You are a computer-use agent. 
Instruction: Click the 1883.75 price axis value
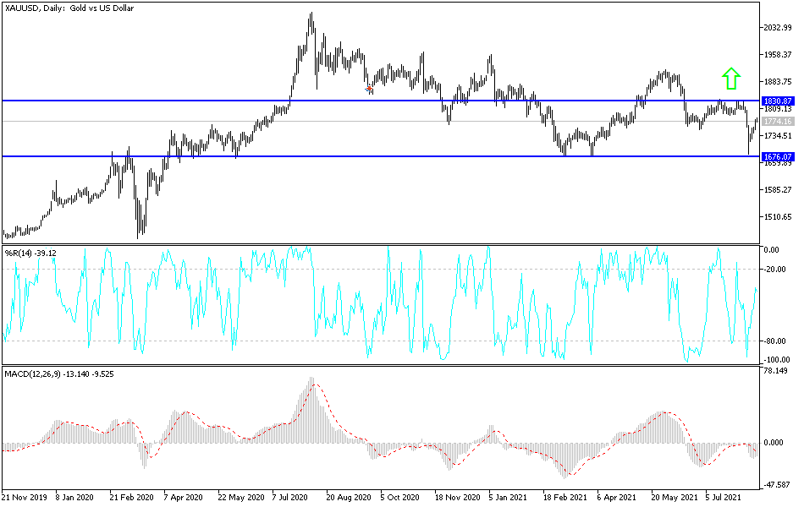778,82
